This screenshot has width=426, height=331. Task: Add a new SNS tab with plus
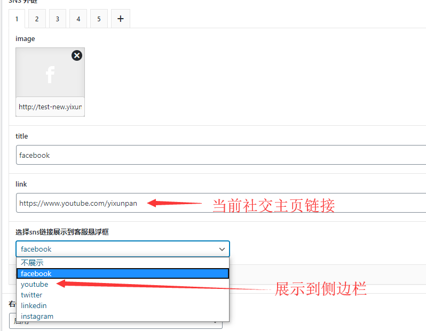[121, 19]
